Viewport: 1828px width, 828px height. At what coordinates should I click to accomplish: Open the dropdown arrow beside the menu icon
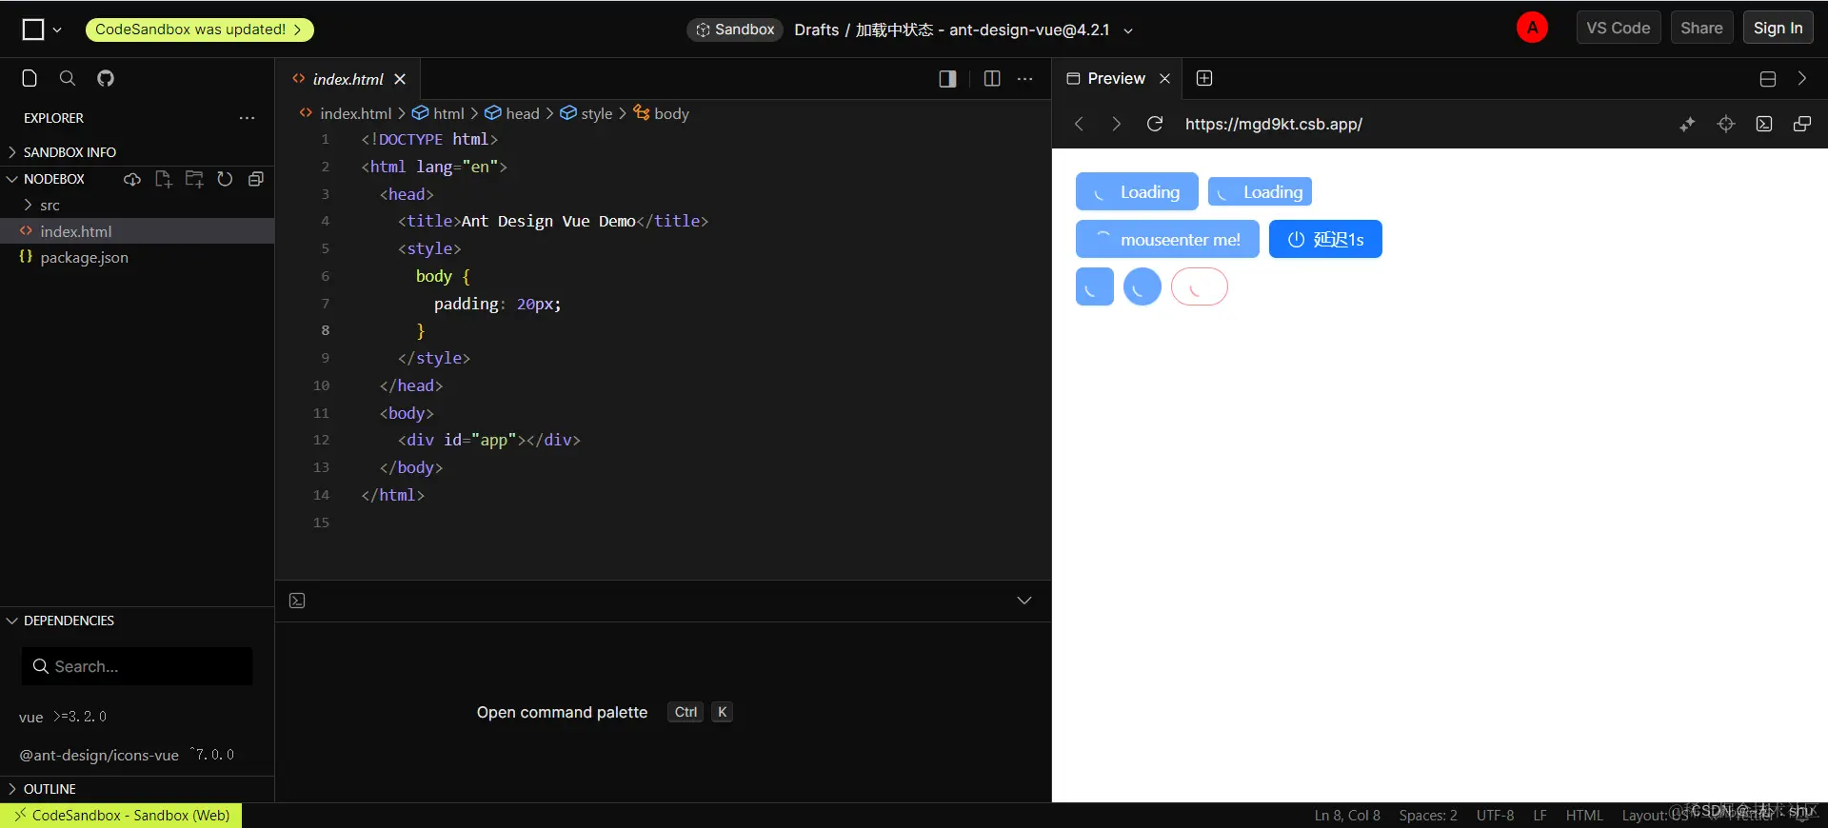(x=57, y=30)
